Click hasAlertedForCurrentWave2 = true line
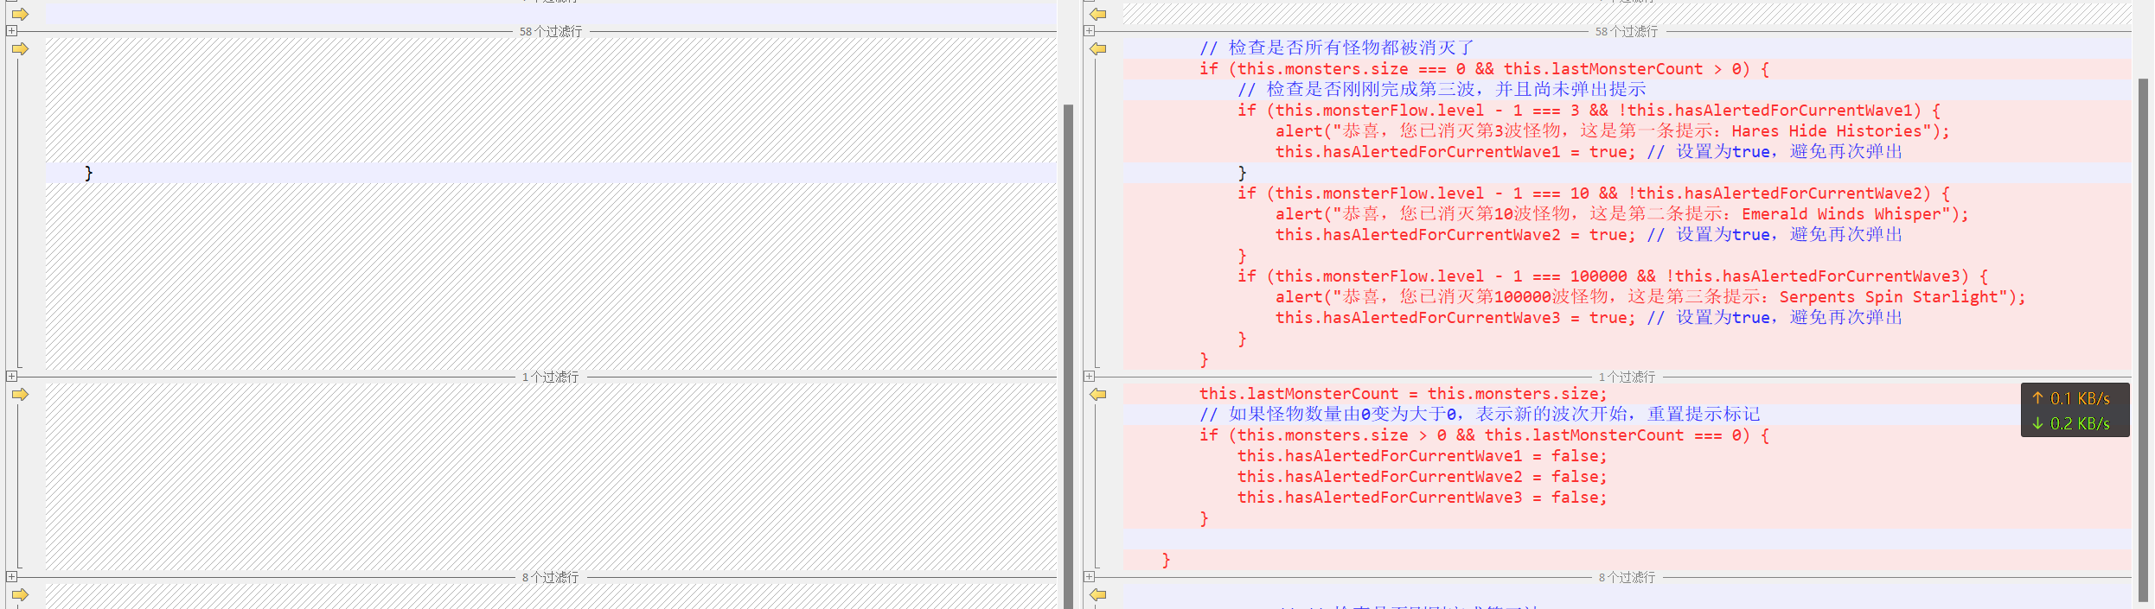 tap(1589, 235)
